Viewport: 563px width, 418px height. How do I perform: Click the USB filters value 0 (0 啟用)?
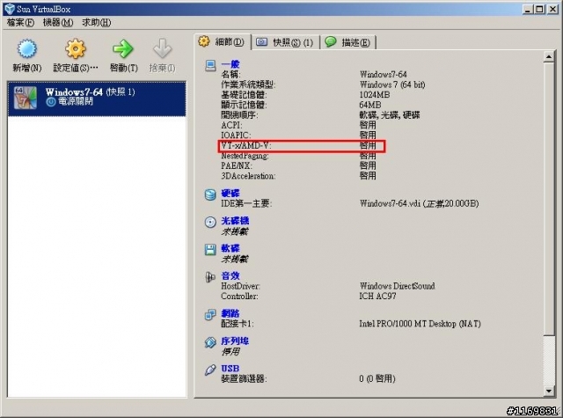pos(377,378)
